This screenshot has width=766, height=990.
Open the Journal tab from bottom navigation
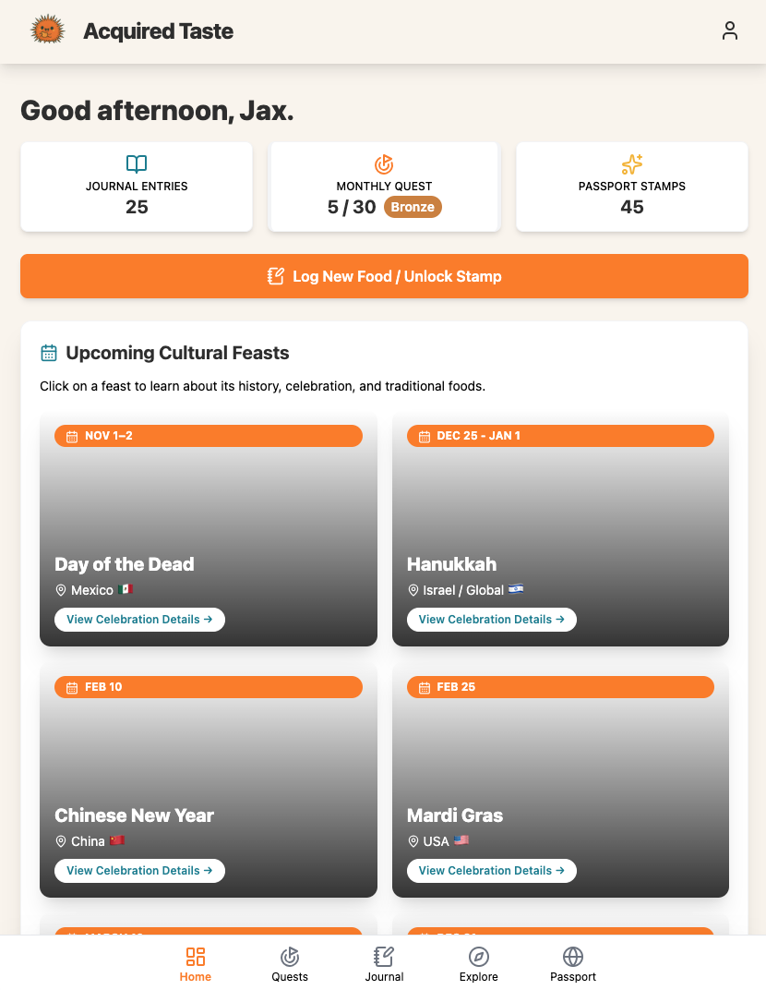(x=384, y=963)
